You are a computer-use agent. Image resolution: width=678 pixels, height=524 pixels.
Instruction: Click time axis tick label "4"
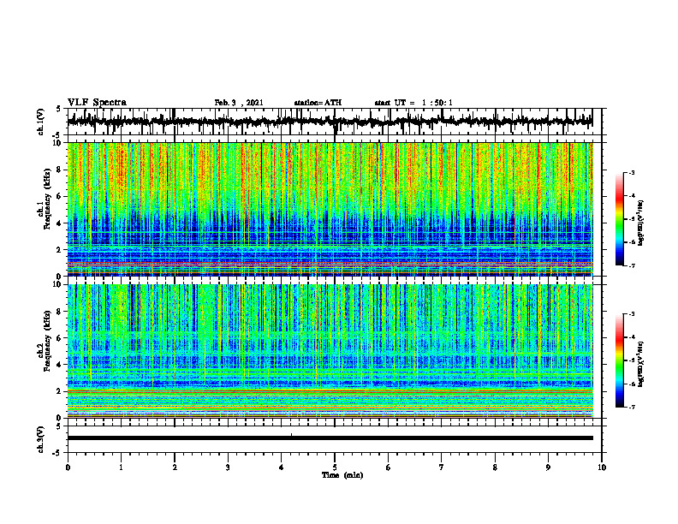coord(282,467)
